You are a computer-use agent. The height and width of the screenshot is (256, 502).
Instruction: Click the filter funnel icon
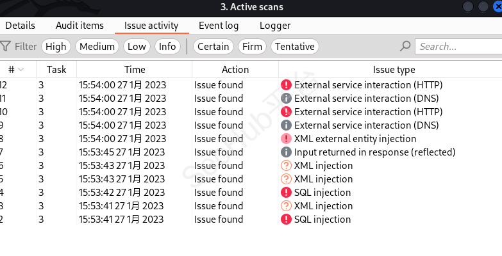[6, 46]
